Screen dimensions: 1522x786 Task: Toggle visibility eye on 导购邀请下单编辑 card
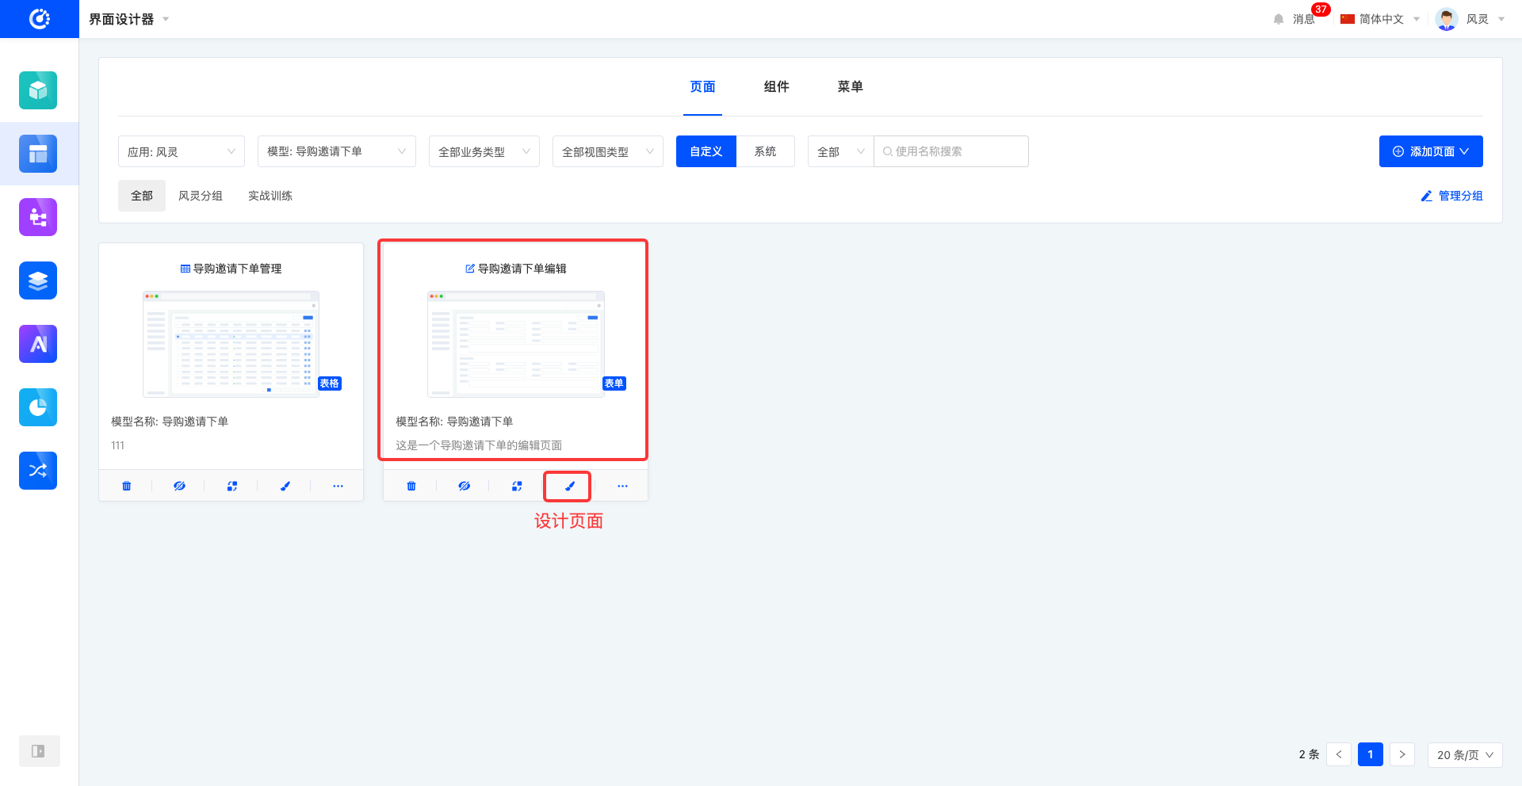tap(464, 486)
